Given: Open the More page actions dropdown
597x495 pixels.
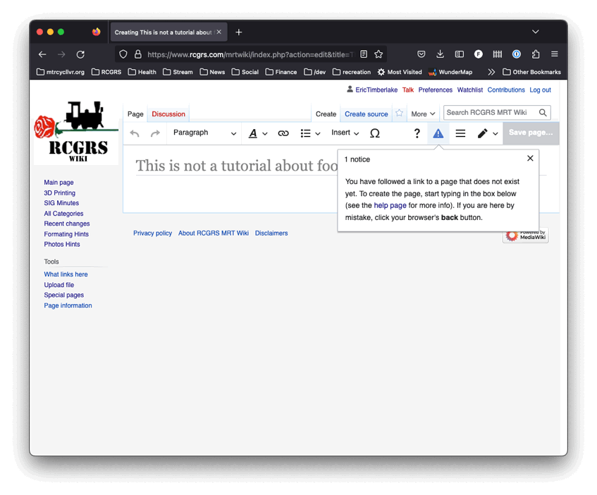Looking at the screenshot, I should pyautogui.click(x=423, y=114).
